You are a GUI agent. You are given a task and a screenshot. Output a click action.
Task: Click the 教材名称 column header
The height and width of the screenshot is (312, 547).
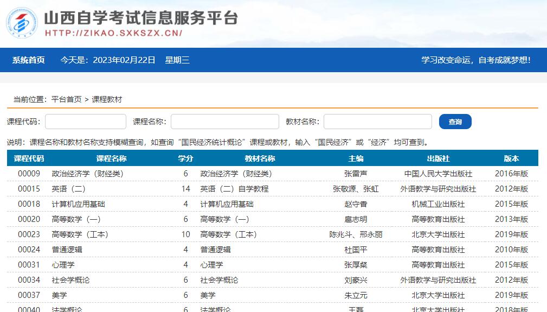pos(260,158)
